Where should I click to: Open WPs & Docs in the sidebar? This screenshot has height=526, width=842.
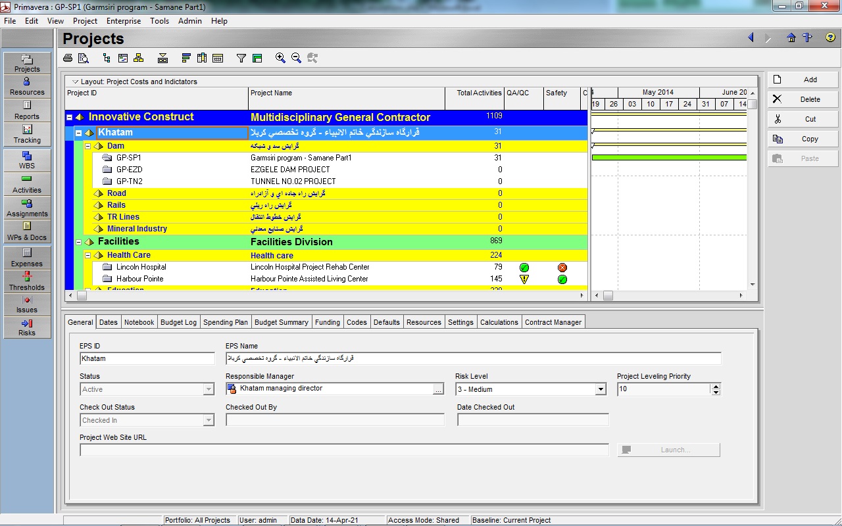coord(27,231)
